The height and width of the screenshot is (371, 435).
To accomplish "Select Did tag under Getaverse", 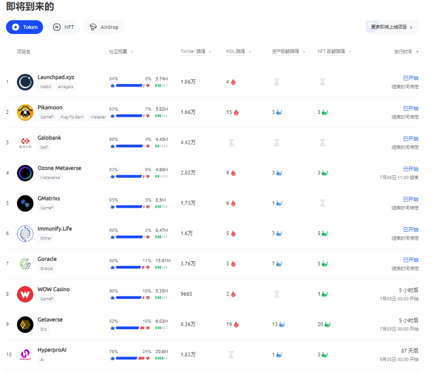I will [44, 329].
